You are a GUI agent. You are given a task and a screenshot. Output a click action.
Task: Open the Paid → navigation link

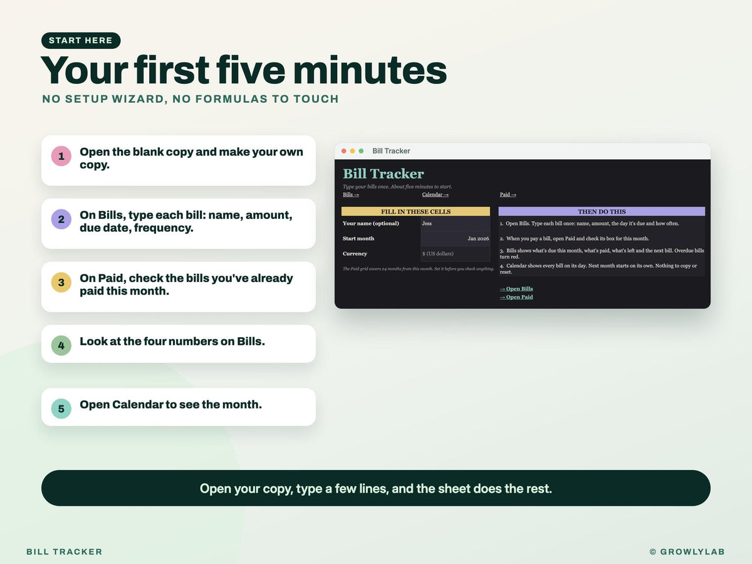(508, 195)
